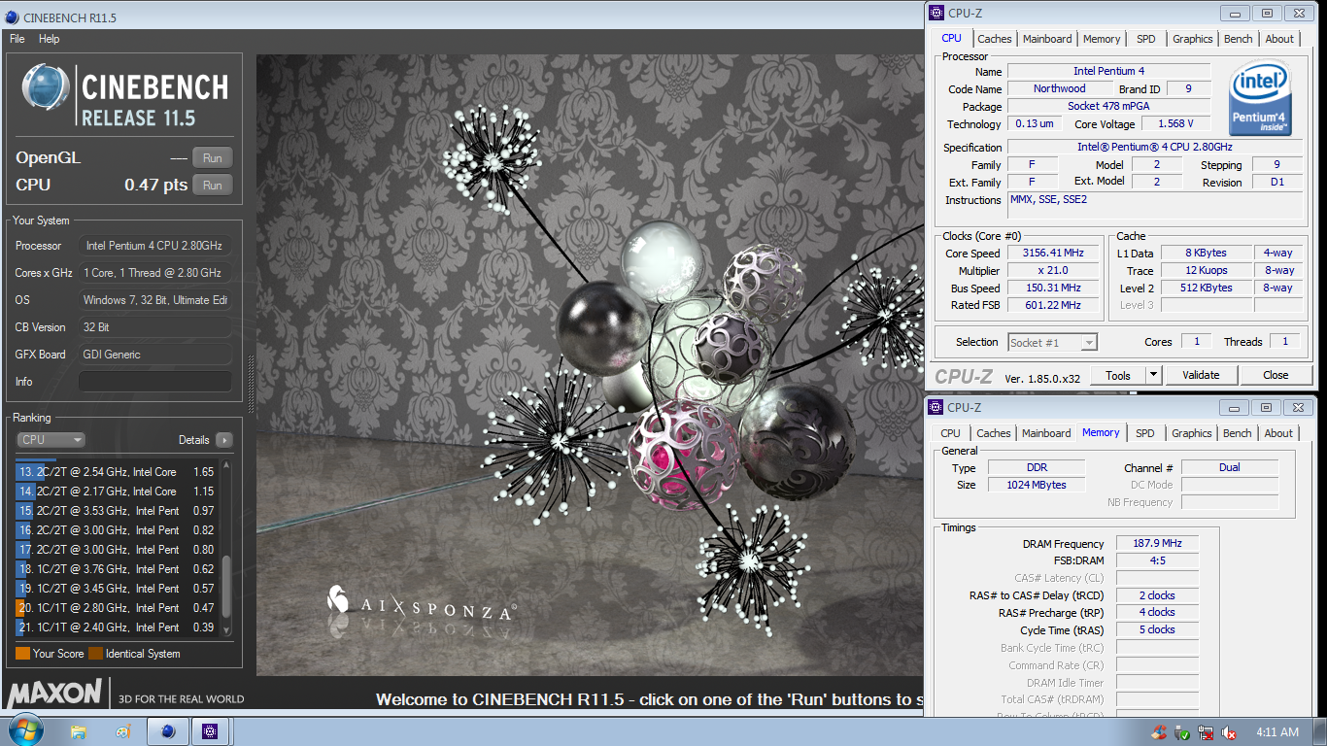Click the Identical System brown legend swatch

[x=95, y=654]
